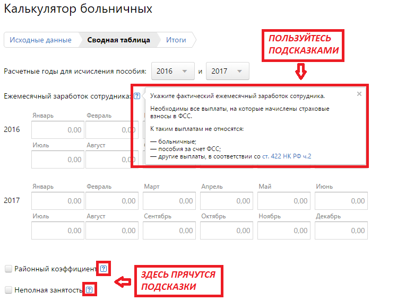397x301 pixels.
Task: Click the Декабрь month label for 2017
Action: [x=328, y=216]
